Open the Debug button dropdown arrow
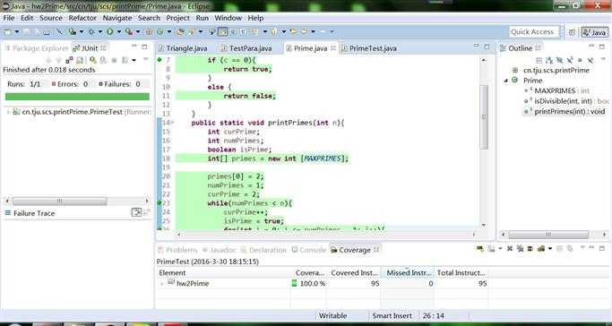 click(x=100, y=32)
